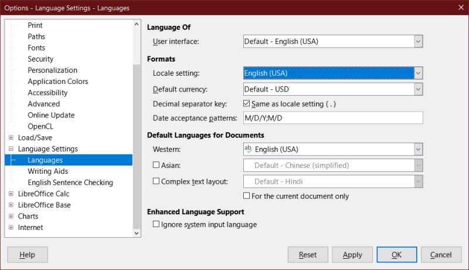
Task: Expand the LibreOffice Calc tree node
Action: pos(11,194)
